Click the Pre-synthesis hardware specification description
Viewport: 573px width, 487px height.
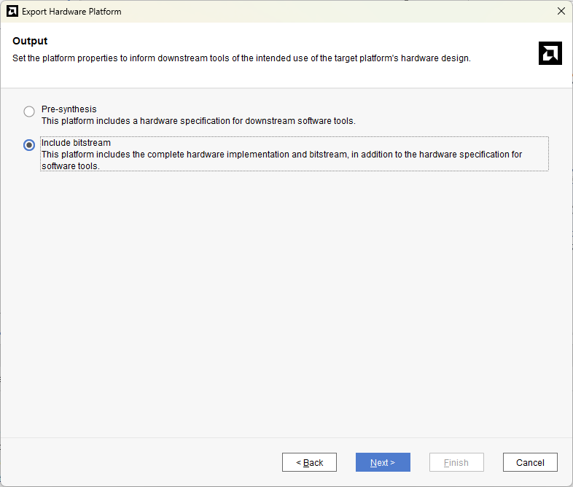[x=198, y=121]
